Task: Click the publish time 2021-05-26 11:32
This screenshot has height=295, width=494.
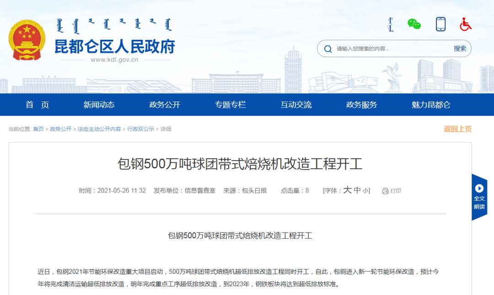Action: [122, 191]
